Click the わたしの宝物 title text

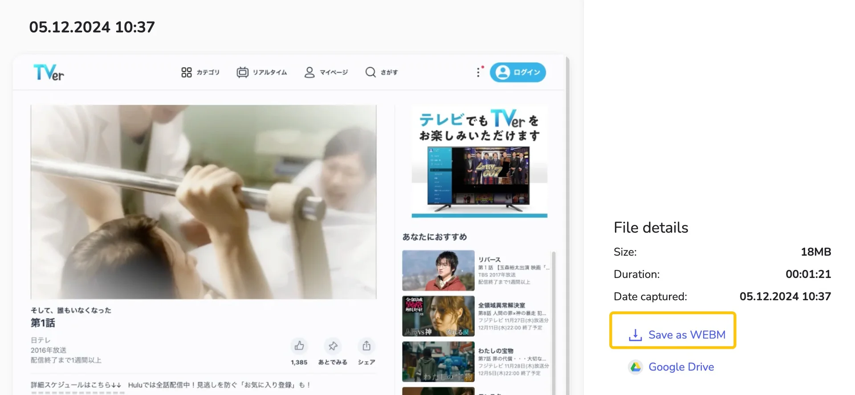coord(496,351)
